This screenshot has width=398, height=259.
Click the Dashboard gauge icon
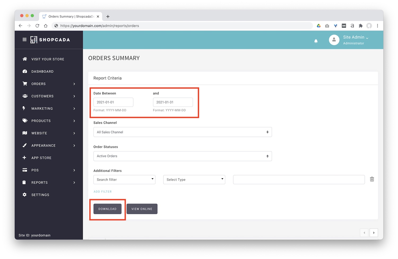click(x=25, y=71)
